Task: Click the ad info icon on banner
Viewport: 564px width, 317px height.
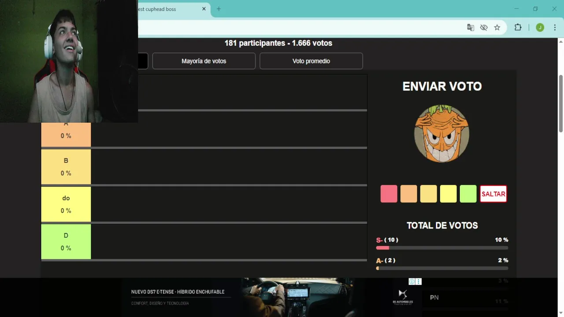Action: [412, 281]
